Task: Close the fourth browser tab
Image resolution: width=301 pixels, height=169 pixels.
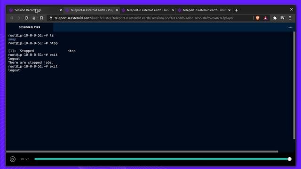Action: [230, 10]
